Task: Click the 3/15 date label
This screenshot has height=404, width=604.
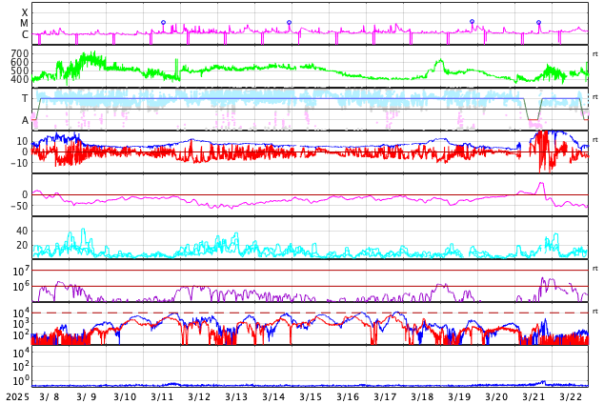Action: pyautogui.click(x=311, y=397)
